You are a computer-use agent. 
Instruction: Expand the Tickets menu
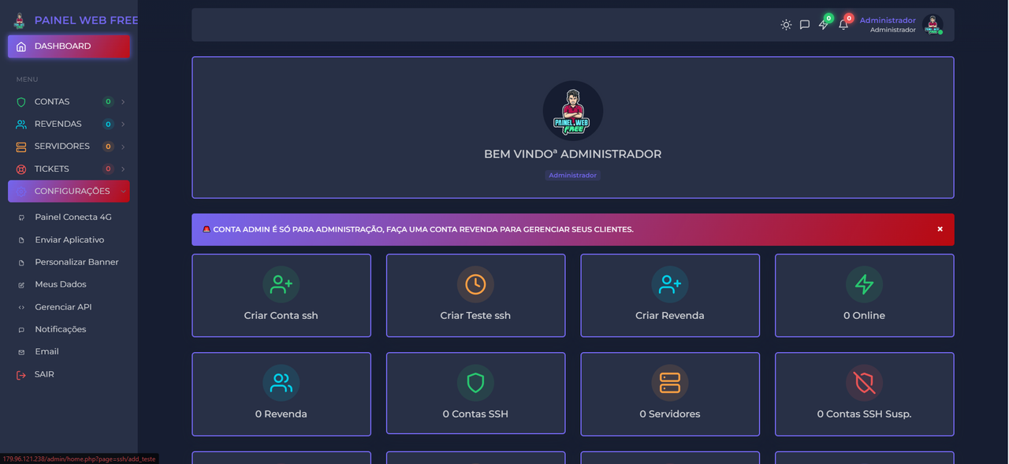pos(69,169)
